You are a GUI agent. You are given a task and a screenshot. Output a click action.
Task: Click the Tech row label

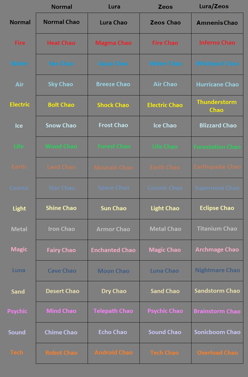17,353
